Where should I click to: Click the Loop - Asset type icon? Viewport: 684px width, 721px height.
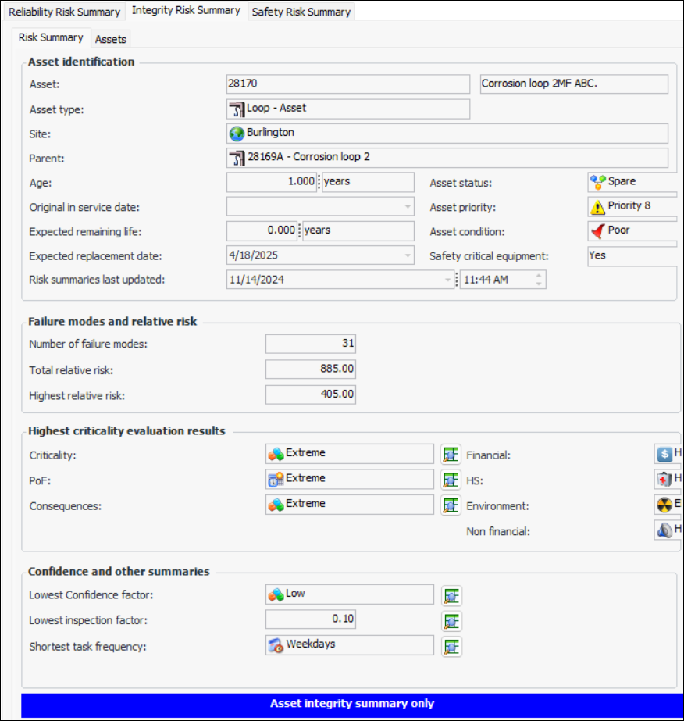(237, 109)
